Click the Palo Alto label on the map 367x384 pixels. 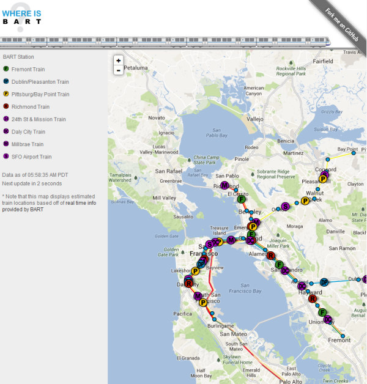coord(291,382)
